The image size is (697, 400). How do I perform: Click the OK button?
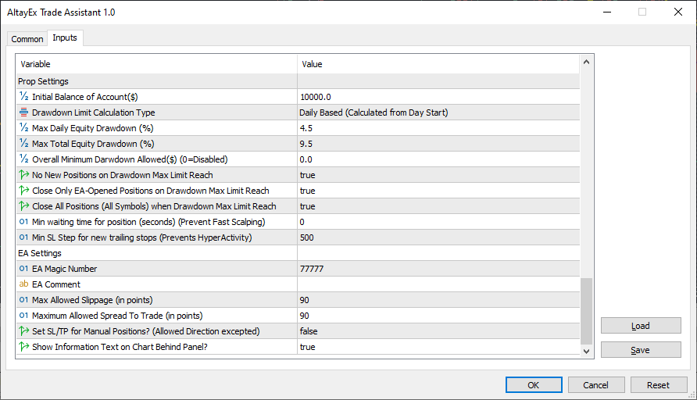point(534,385)
